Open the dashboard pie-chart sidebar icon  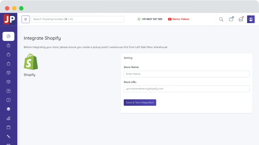coord(8,36)
